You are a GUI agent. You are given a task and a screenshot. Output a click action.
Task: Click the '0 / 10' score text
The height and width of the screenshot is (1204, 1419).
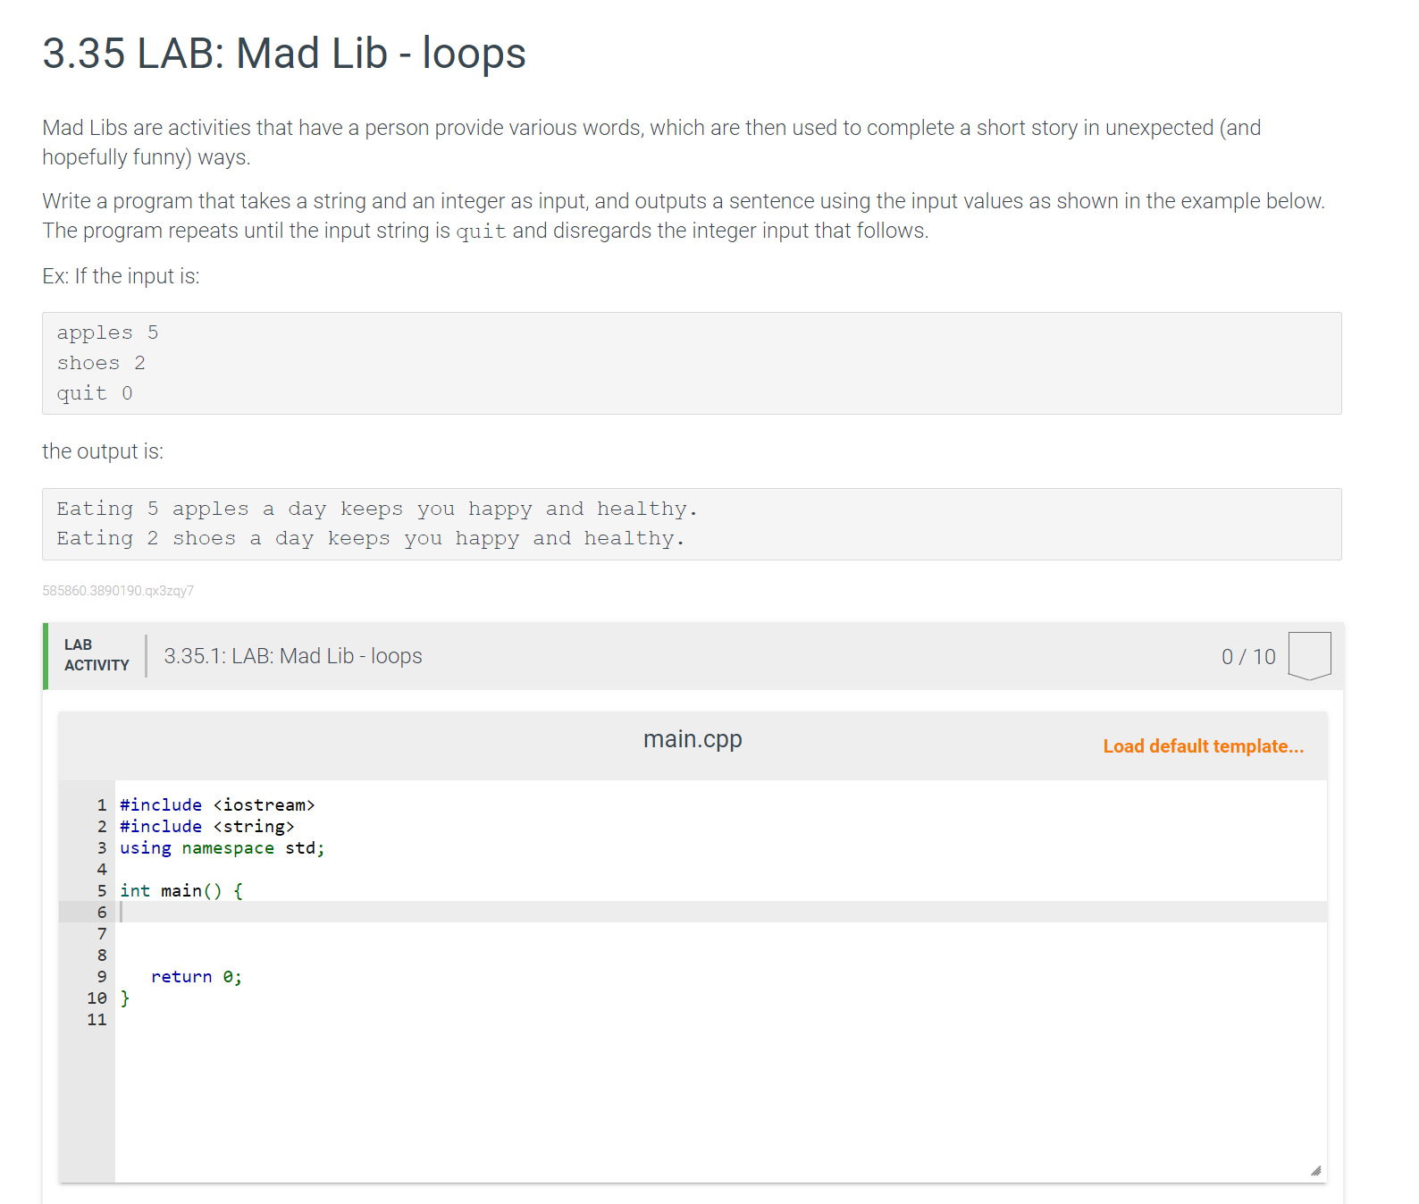[x=1248, y=657]
